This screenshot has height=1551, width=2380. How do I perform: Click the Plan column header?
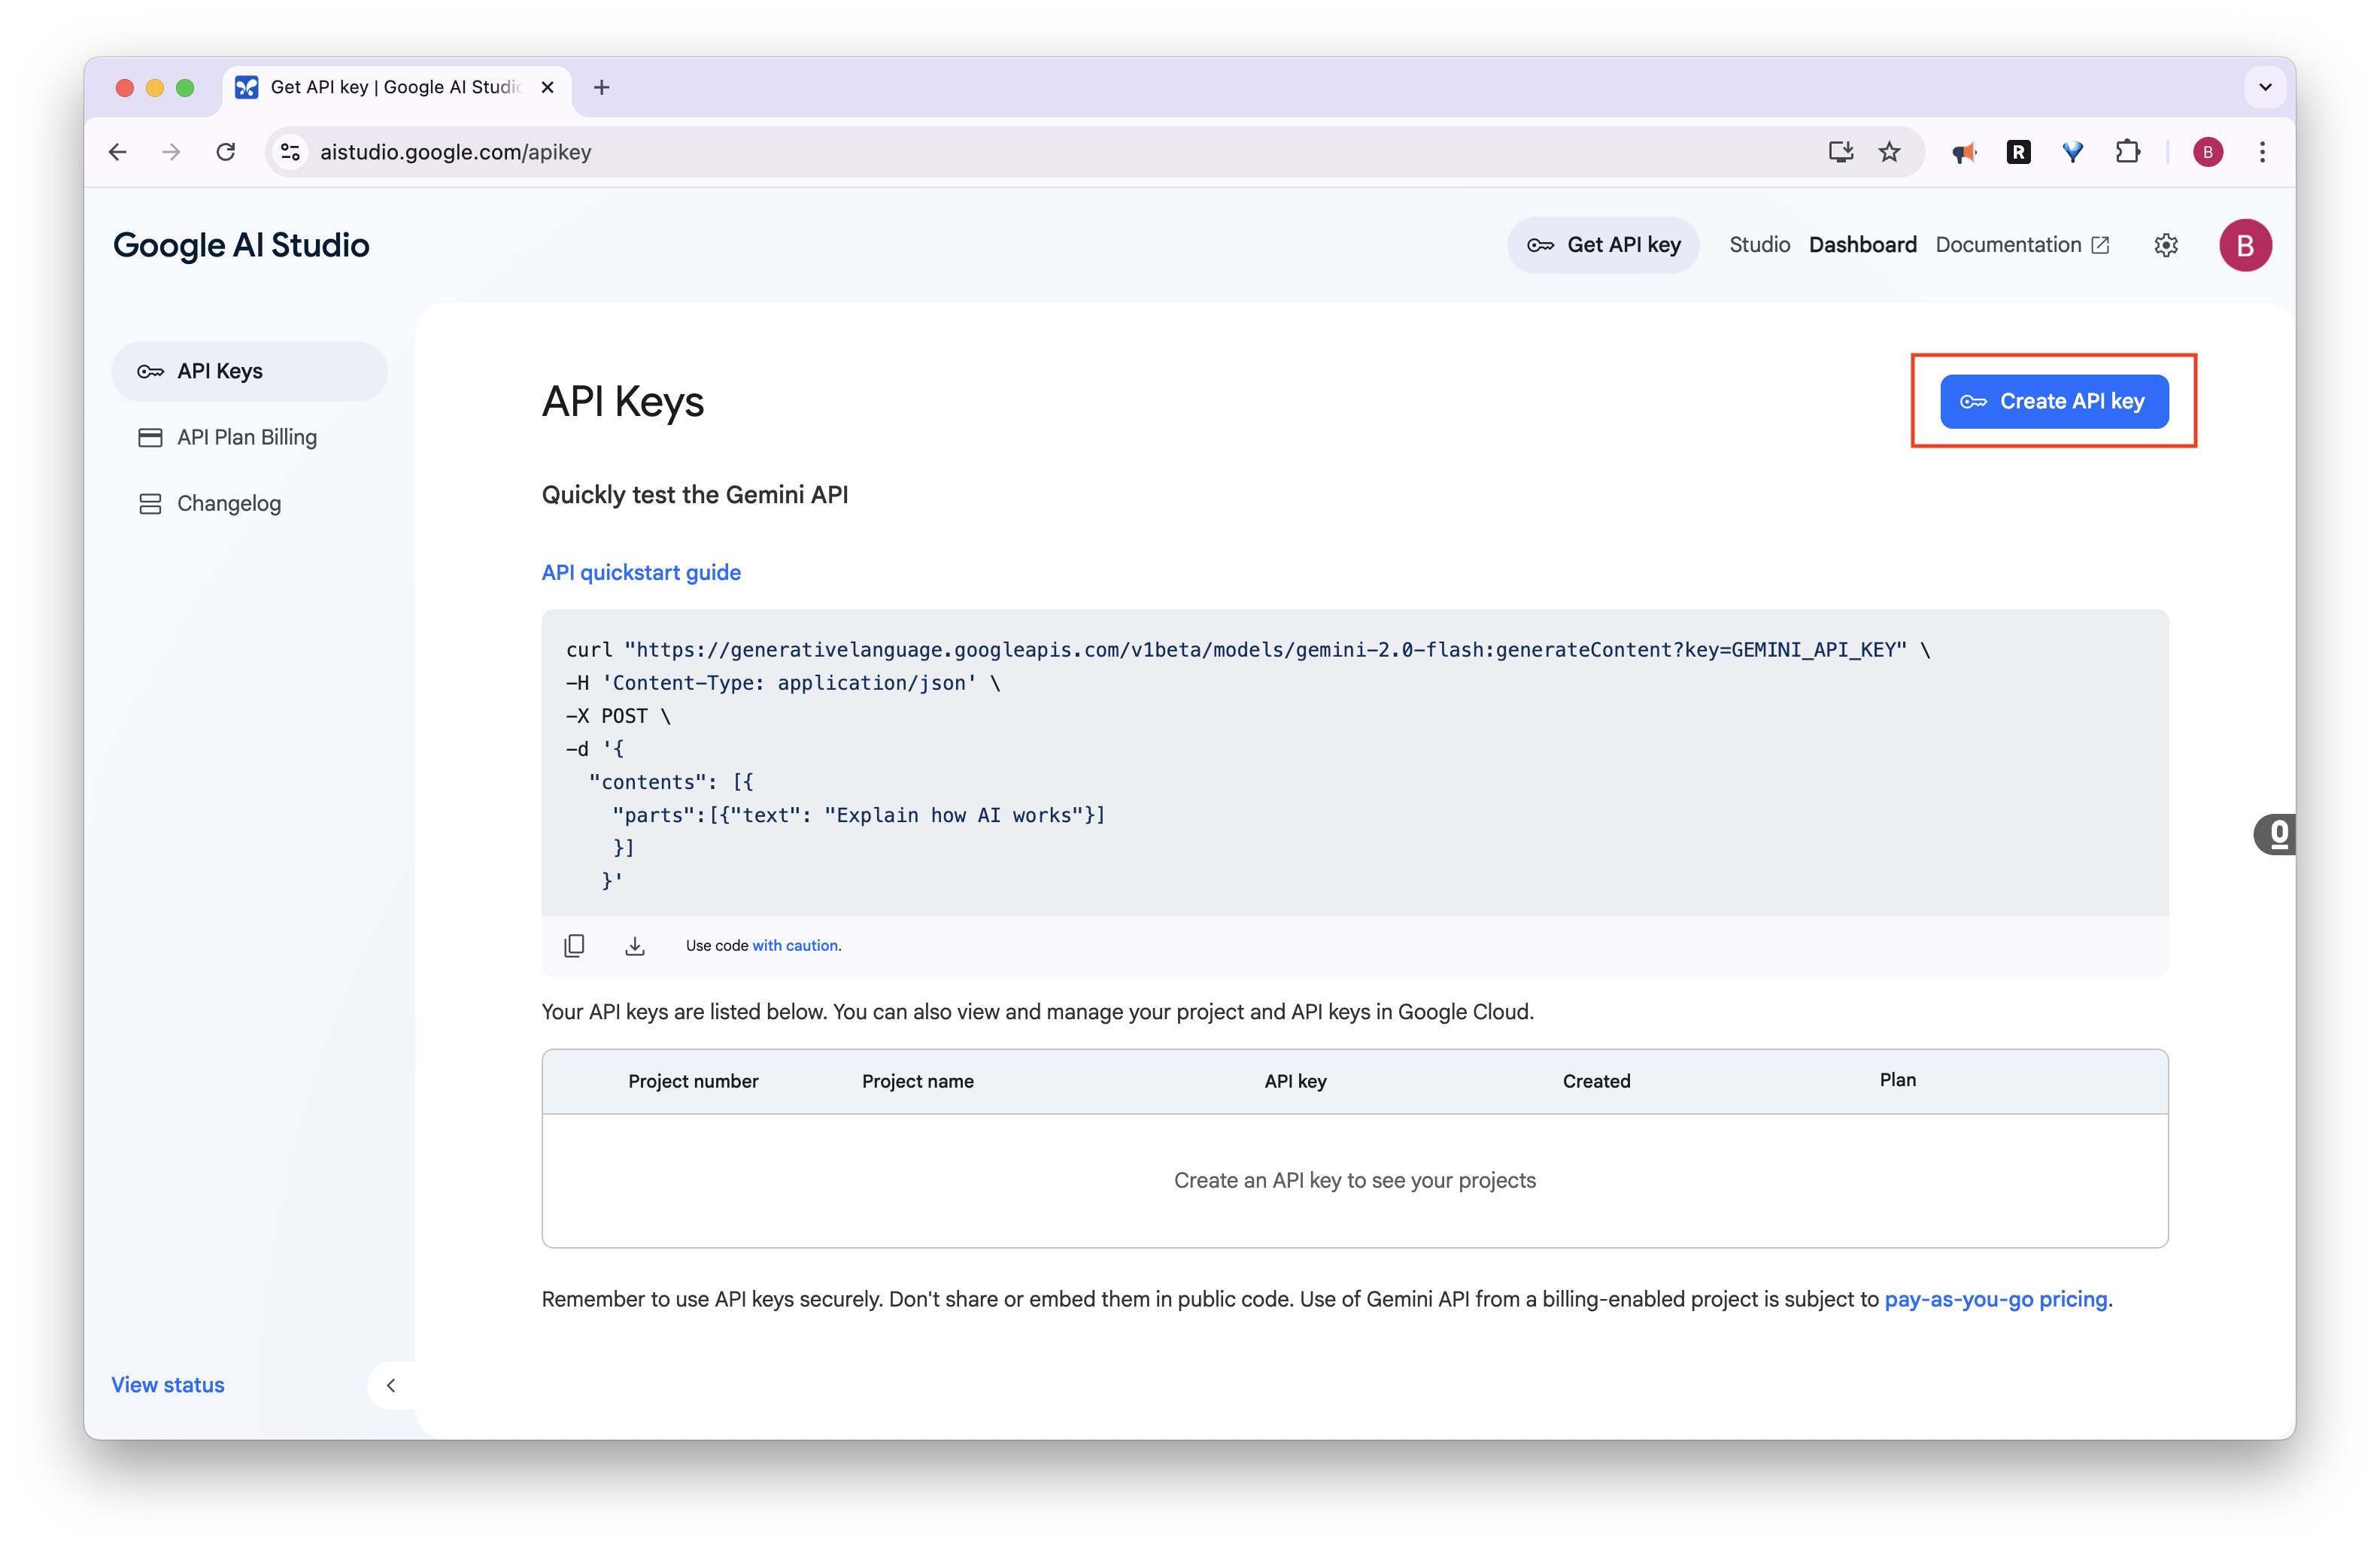click(1897, 1080)
